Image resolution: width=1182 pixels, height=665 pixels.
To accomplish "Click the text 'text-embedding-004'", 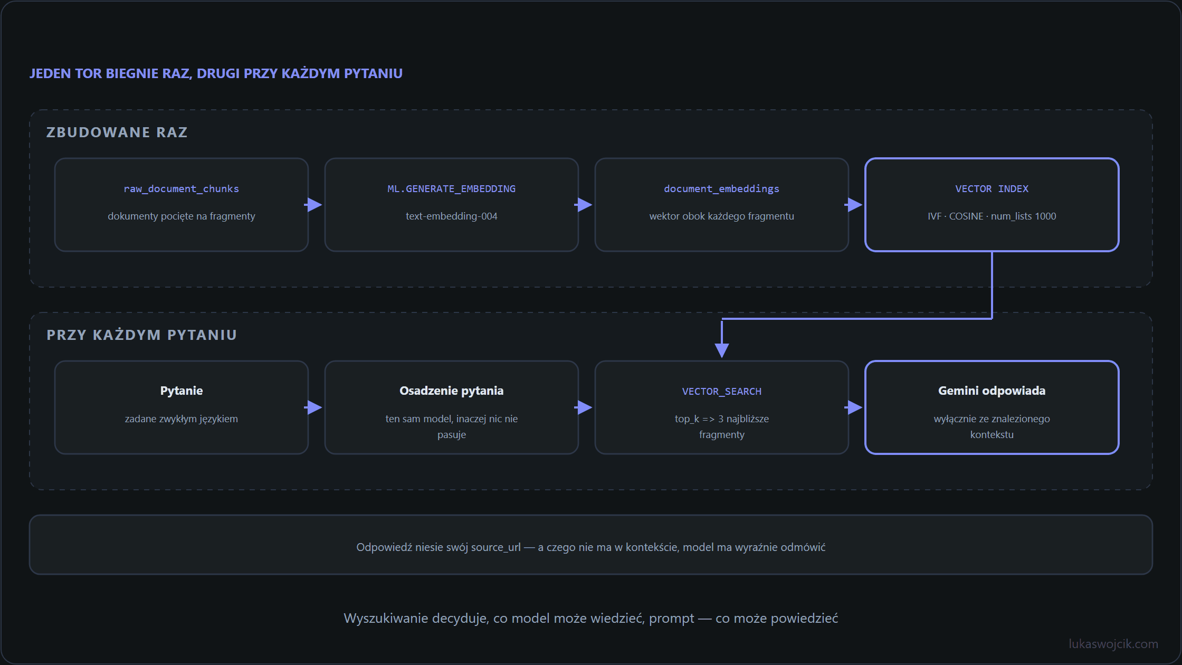I will (452, 216).
